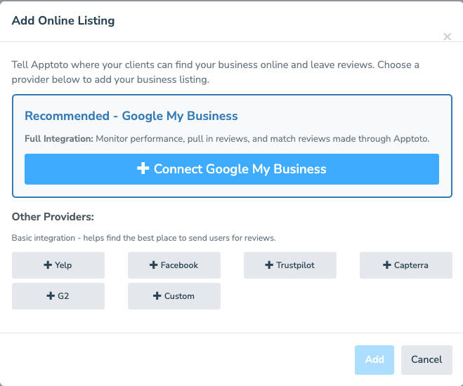Click the Full Integration description text

(227, 138)
